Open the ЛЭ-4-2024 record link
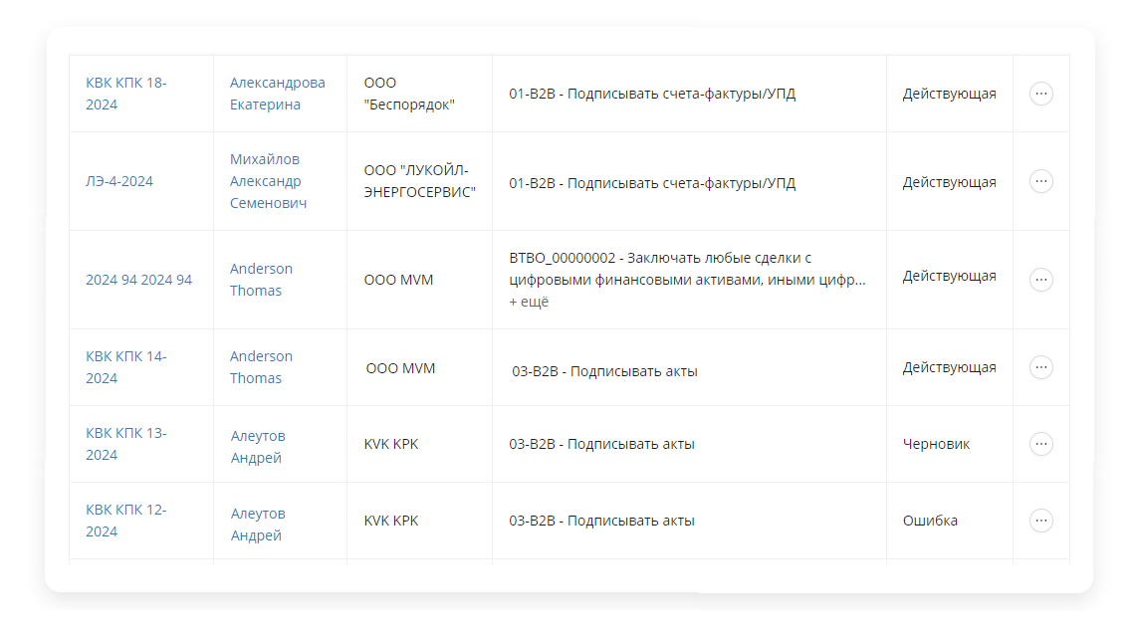The width and height of the screenshot is (1139, 633). (x=119, y=181)
